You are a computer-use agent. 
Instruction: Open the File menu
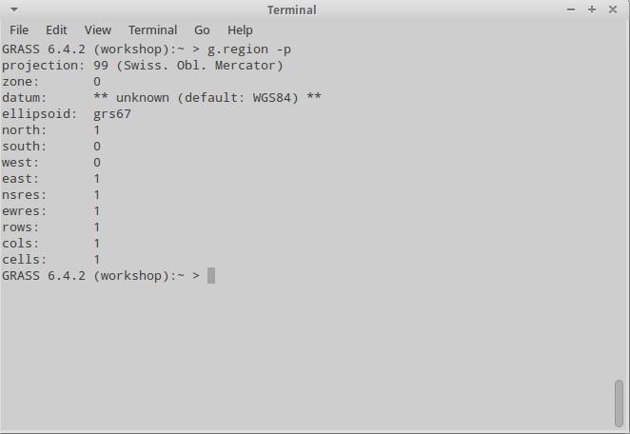tap(19, 30)
